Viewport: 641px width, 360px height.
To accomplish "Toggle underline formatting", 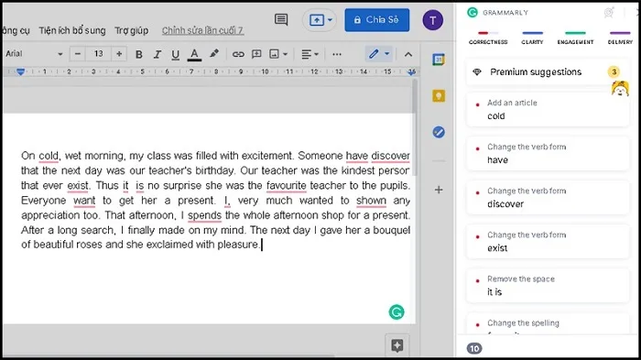I will tap(176, 54).
